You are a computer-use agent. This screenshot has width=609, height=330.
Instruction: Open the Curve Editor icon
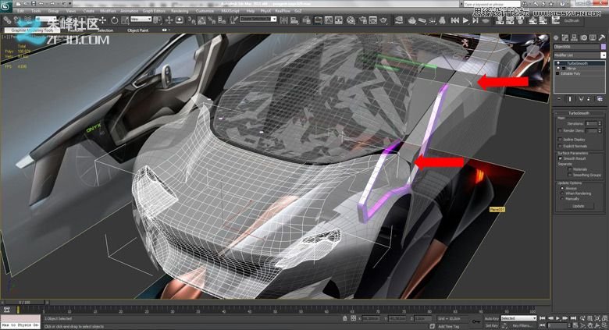click(x=329, y=20)
